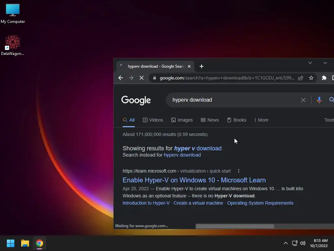The height and width of the screenshot is (251, 334).
Task: Open the Tools search options
Action: pos(329,120)
